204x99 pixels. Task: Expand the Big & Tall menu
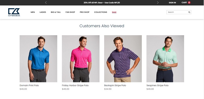[56, 12]
